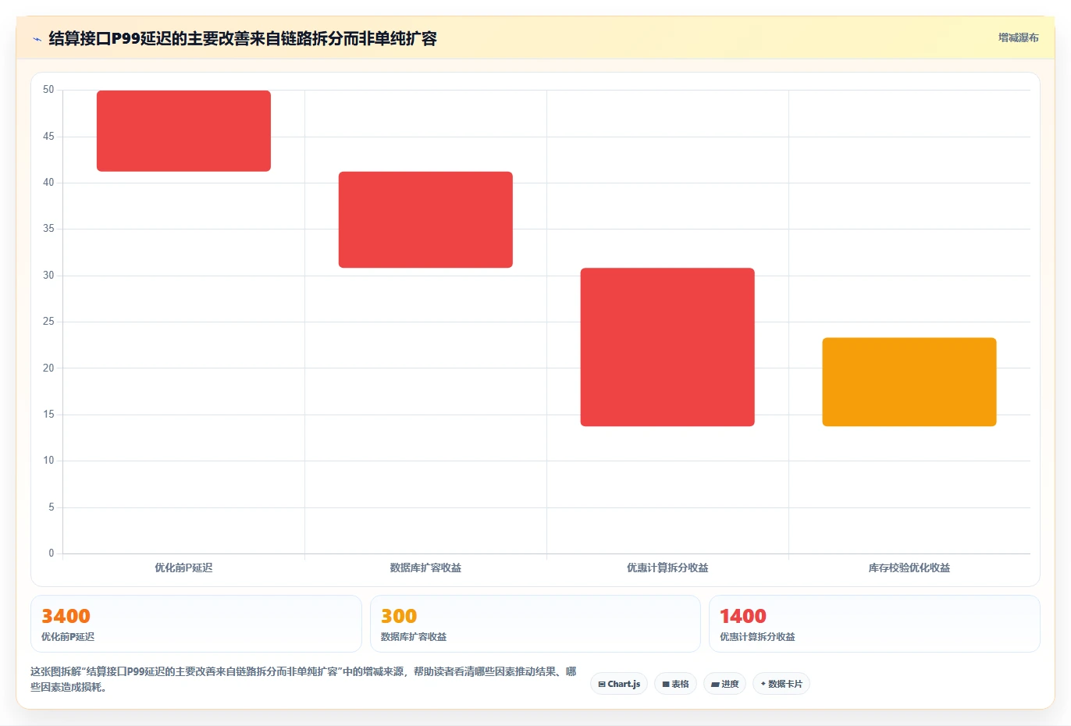
Task: Open the 1400 优惠计算拆分收益 data card
Action: [874, 624]
